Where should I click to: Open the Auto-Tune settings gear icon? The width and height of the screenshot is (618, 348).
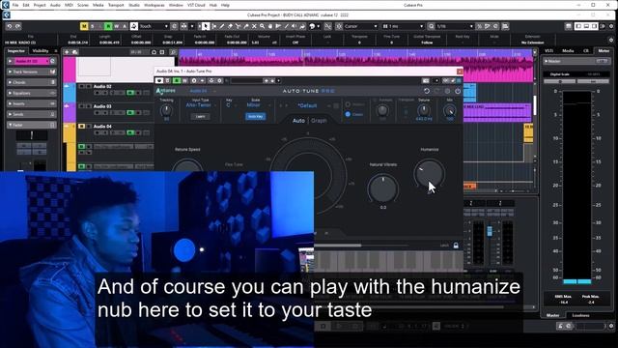click(447, 91)
